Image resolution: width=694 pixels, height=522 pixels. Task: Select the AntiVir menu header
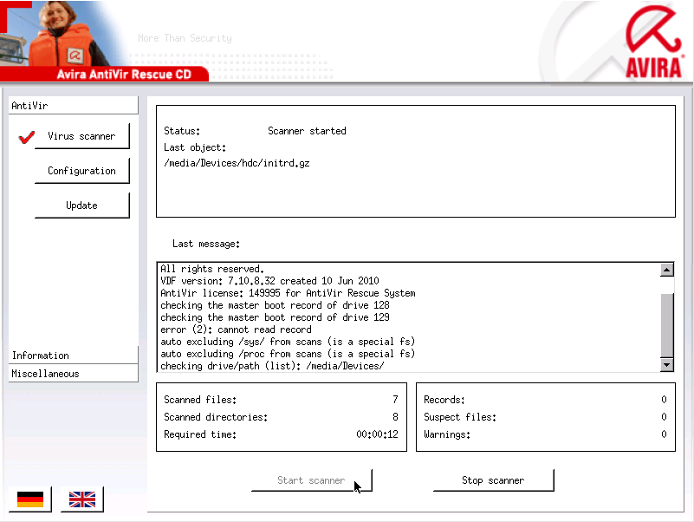pos(74,106)
